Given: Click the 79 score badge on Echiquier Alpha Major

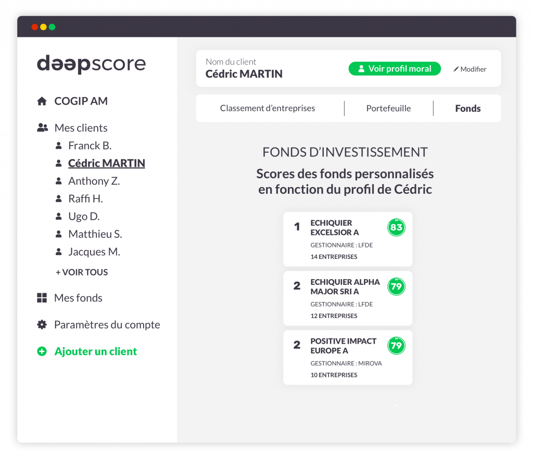Looking at the screenshot, I should coord(396,286).
